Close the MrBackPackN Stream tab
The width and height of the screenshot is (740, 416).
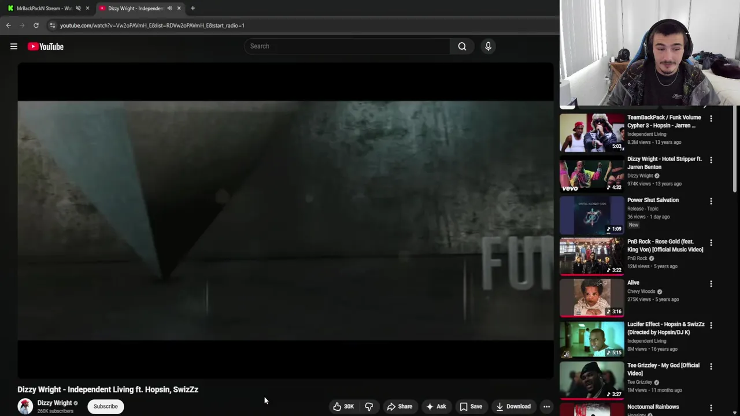coord(87,8)
